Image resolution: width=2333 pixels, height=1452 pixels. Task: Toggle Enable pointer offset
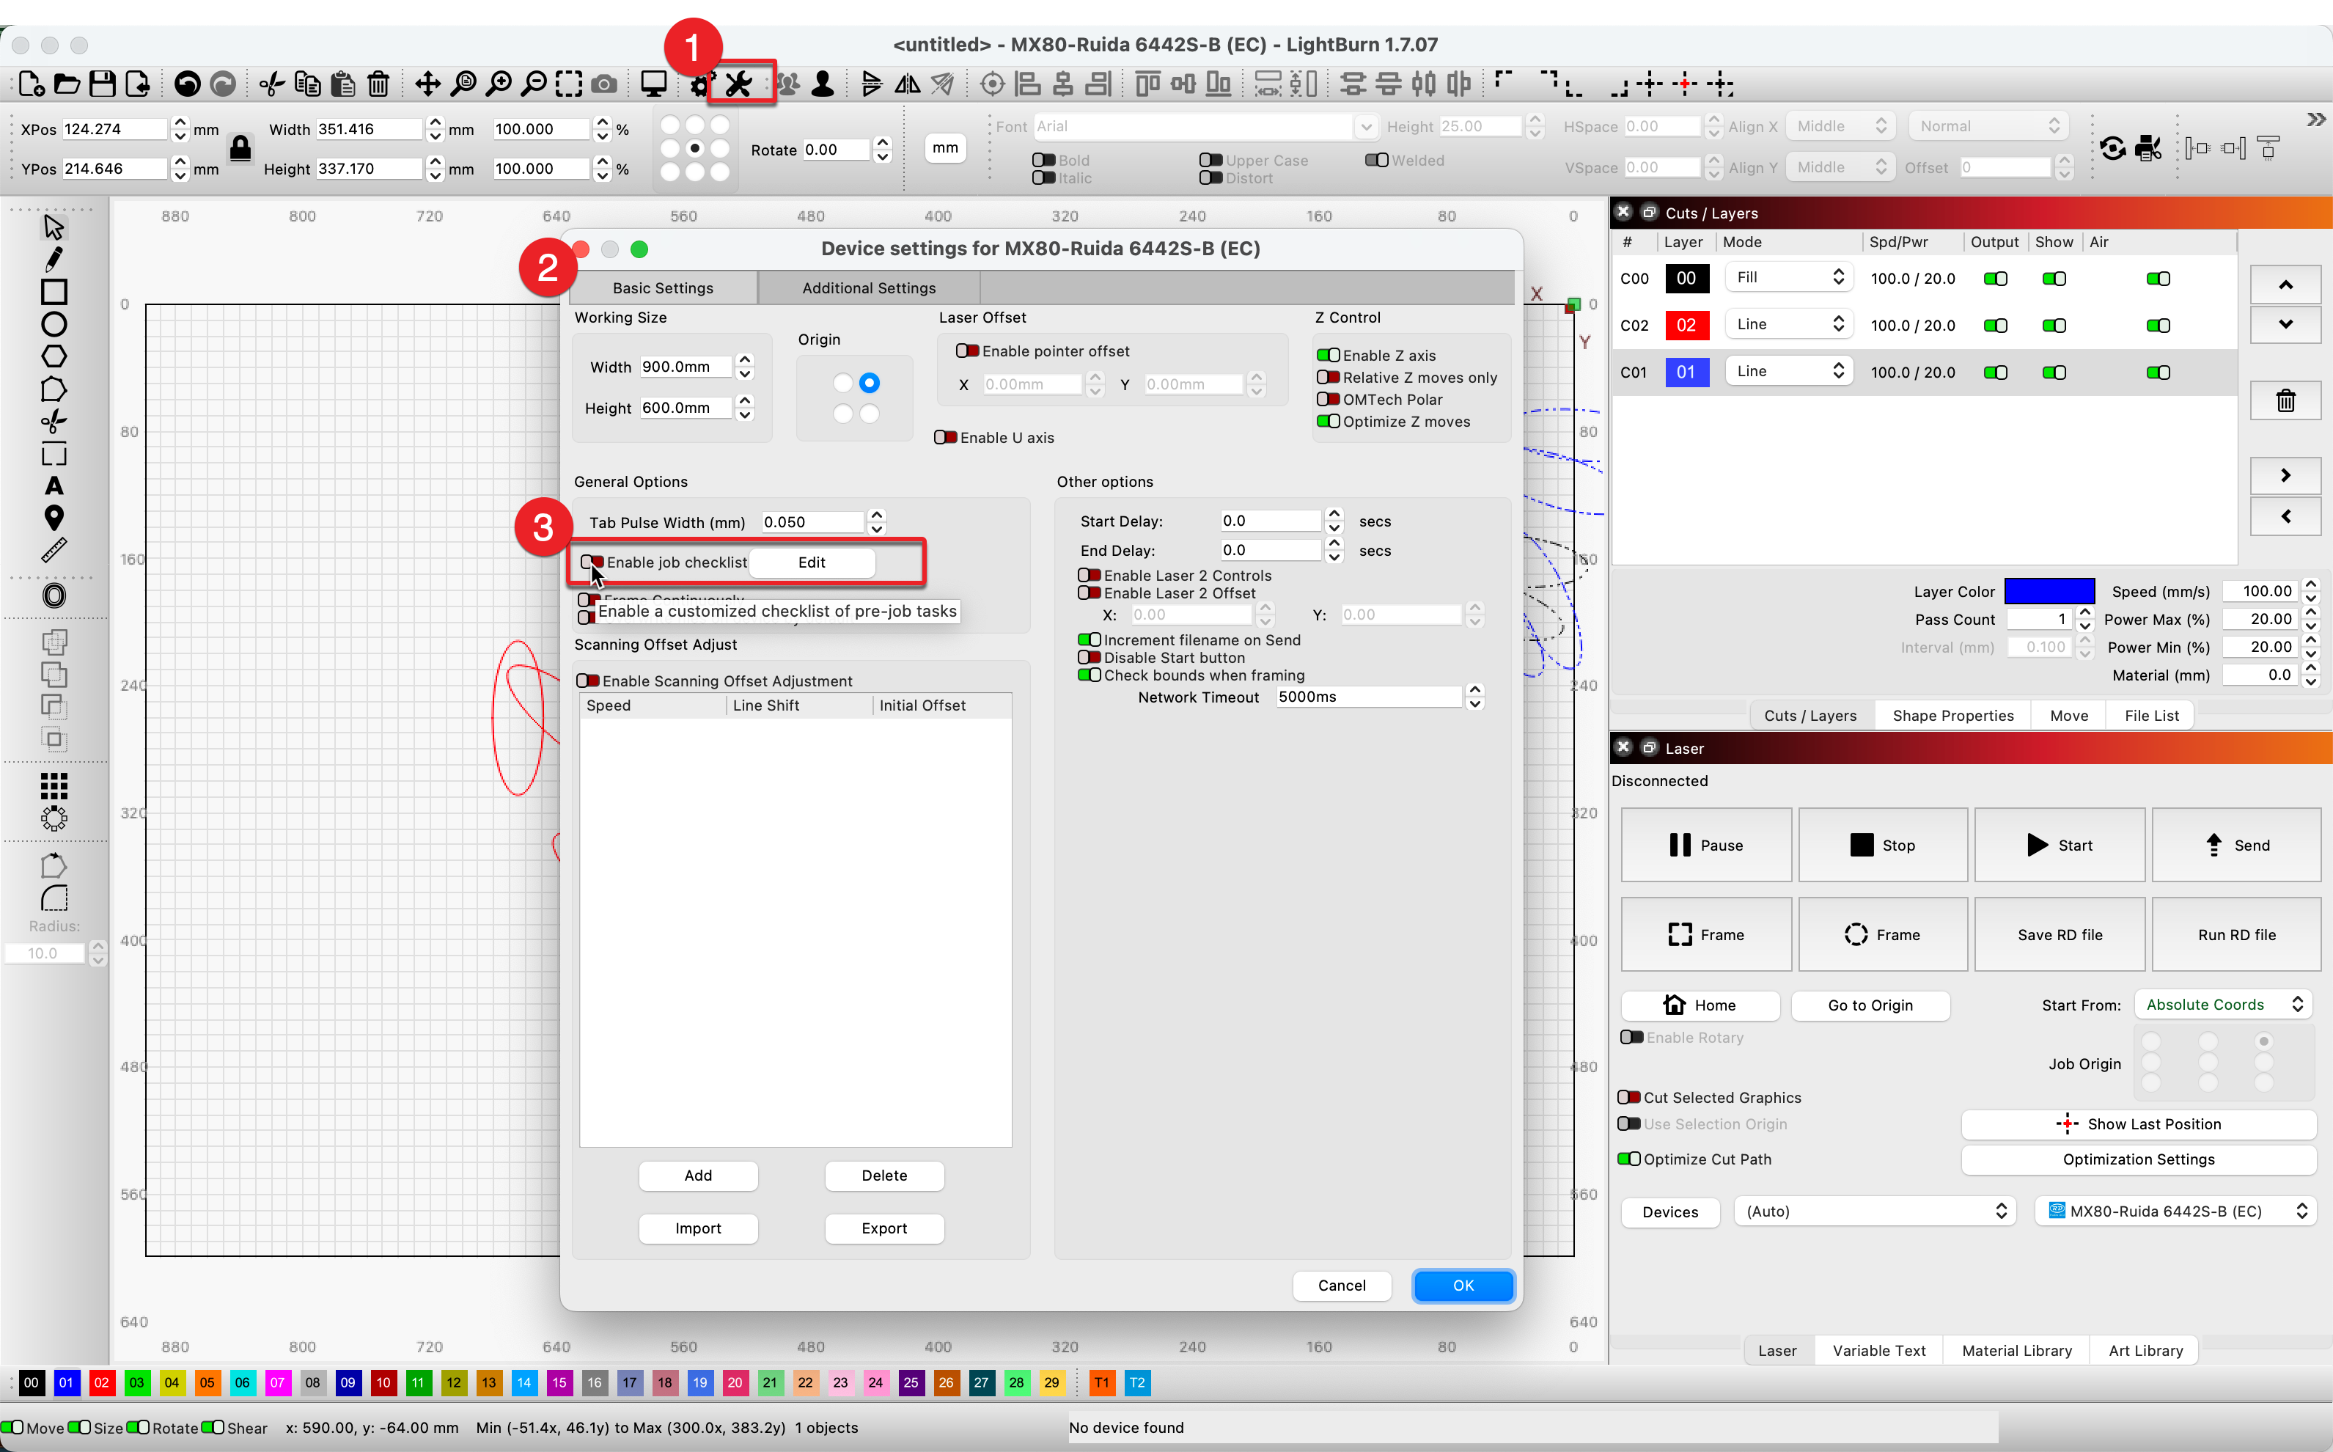pos(967,351)
